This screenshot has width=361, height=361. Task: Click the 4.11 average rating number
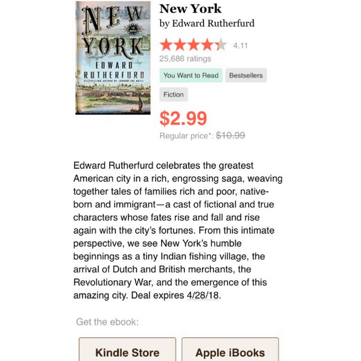tap(240, 46)
